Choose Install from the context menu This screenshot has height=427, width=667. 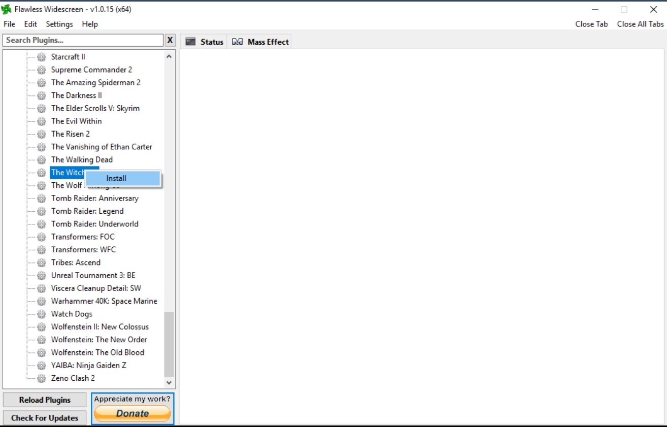point(123,178)
